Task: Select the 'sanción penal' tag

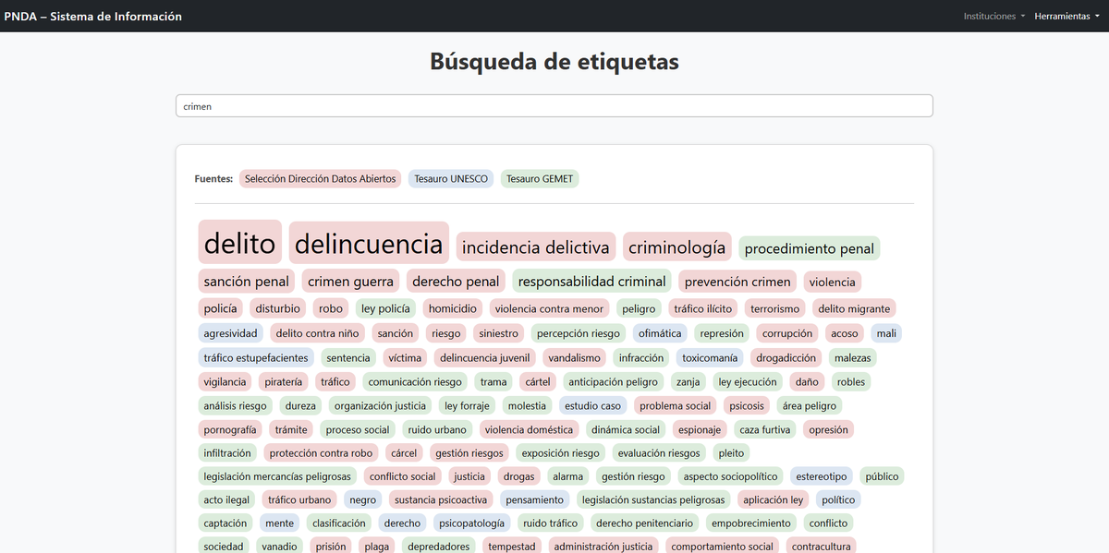Action: [247, 282]
